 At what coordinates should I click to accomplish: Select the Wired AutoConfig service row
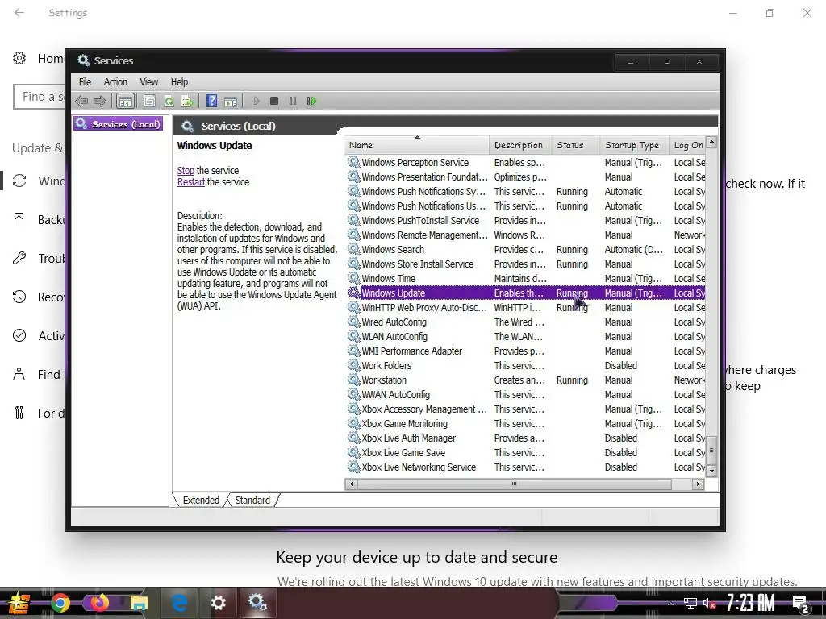click(526, 322)
